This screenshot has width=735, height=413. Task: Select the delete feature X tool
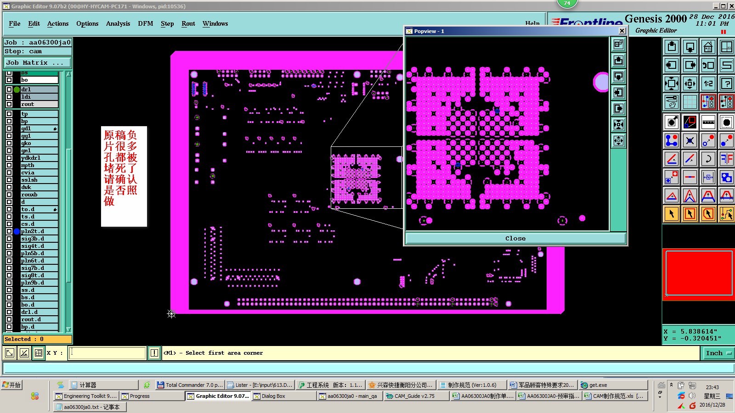690,140
